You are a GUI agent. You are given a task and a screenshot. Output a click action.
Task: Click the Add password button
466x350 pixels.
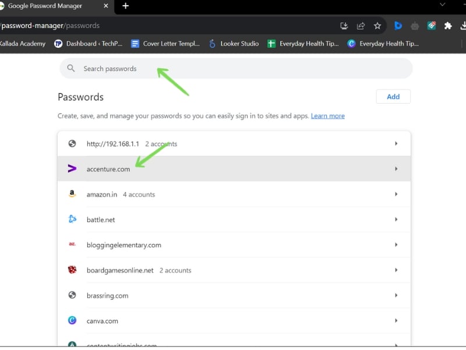393,97
